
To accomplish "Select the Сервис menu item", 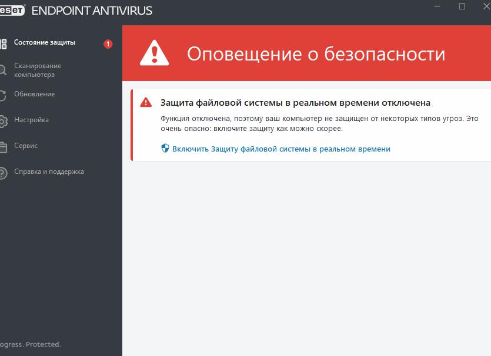I will (26, 146).
